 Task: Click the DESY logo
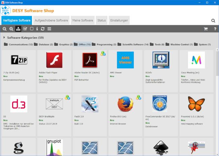5,10
